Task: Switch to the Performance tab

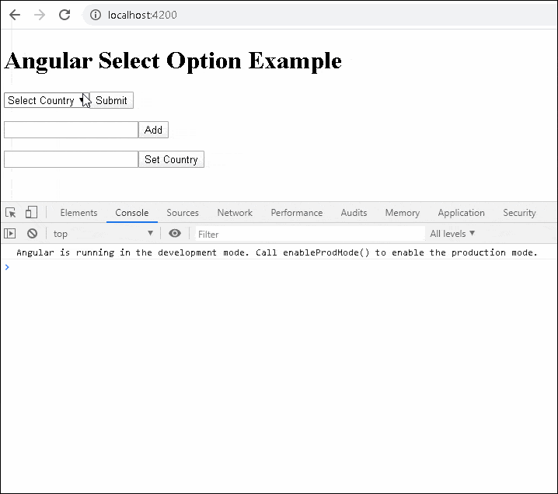Action: pyautogui.click(x=297, y=213)
